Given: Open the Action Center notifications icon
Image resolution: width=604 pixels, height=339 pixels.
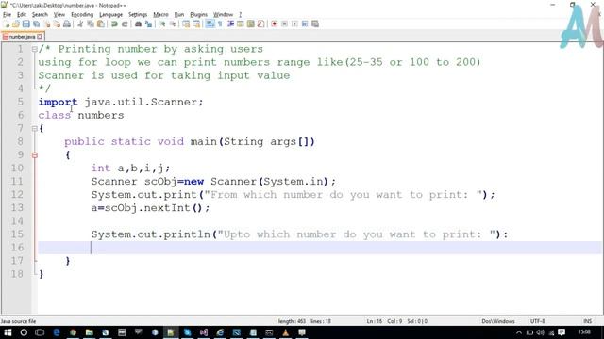Looking at the screenshot, I should (562, 332).
